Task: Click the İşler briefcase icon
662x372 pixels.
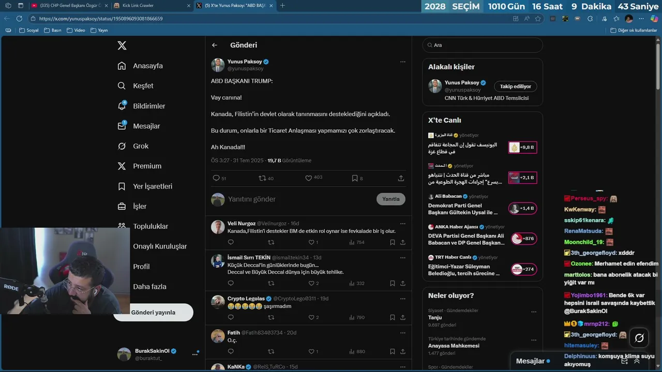Action: coord(122,206)
